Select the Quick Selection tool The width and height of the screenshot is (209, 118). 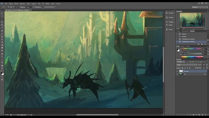[x=2, y=22]
